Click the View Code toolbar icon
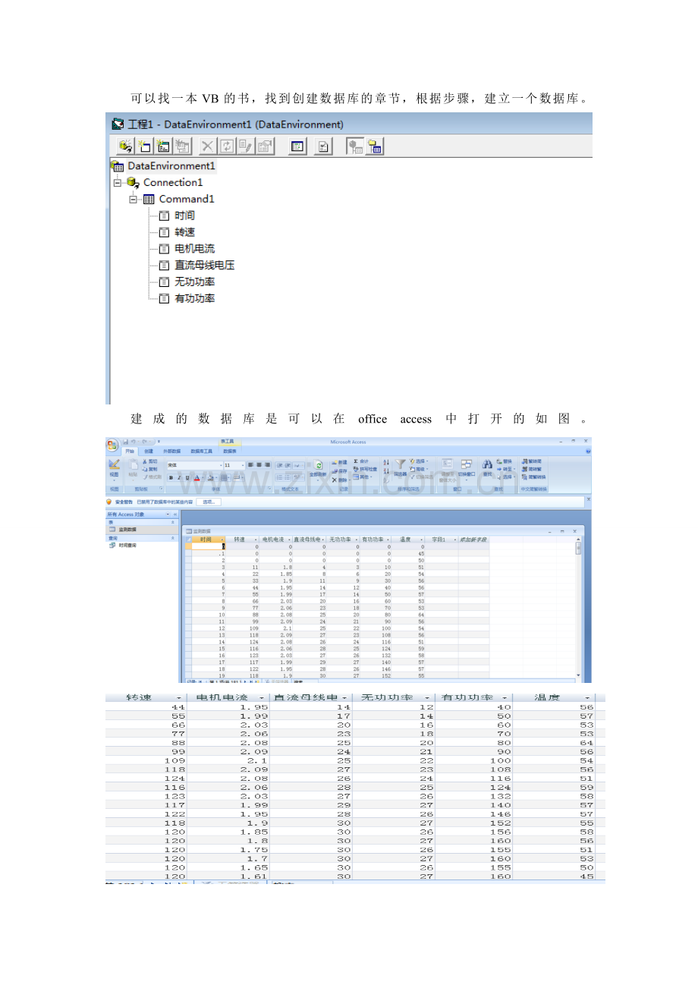This screenshot has width=698, height=988. [298, 146]
